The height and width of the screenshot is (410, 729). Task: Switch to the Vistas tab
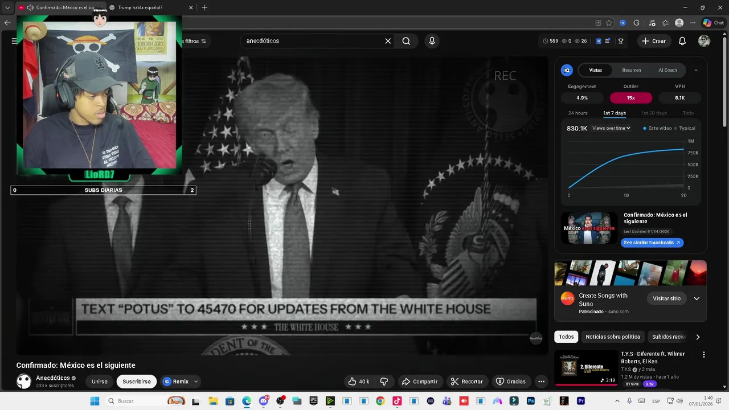[595, 70]
